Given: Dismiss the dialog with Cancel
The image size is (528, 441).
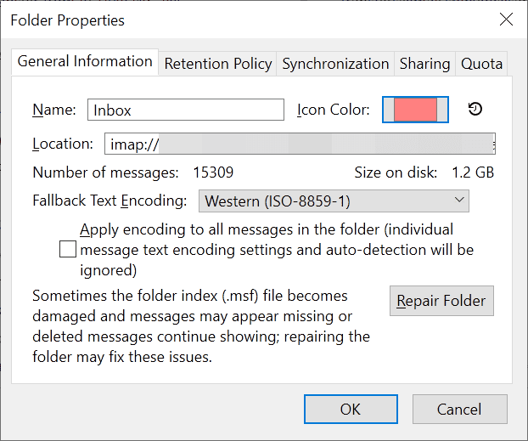Looking at the screenshot, I should [x=459, y=410].
